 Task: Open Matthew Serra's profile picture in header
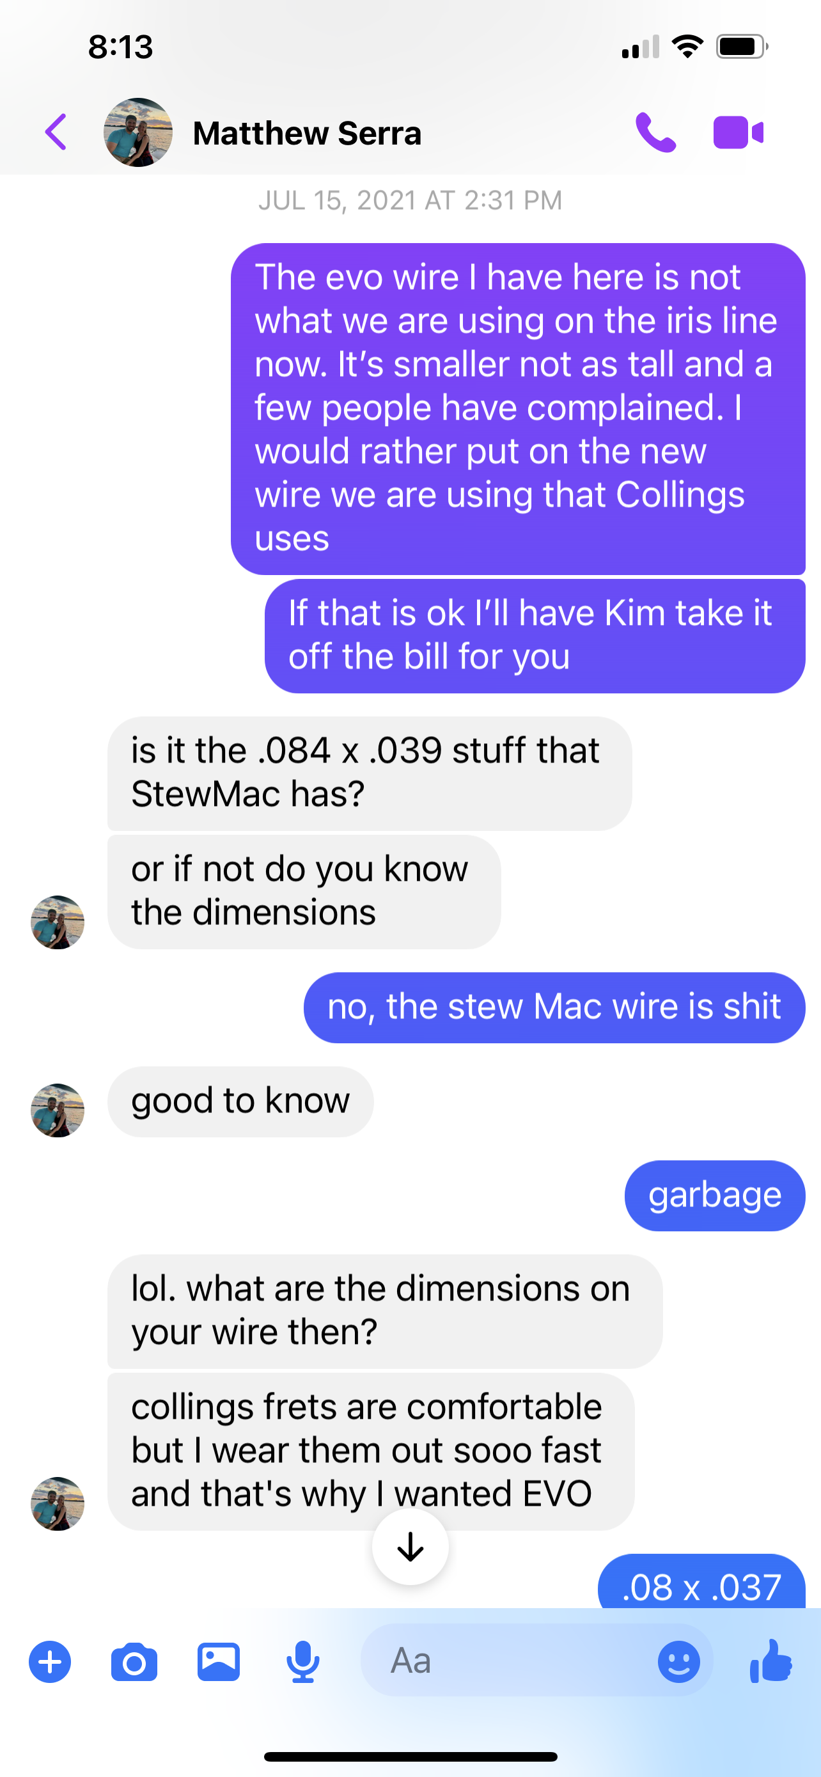(138, 132)
